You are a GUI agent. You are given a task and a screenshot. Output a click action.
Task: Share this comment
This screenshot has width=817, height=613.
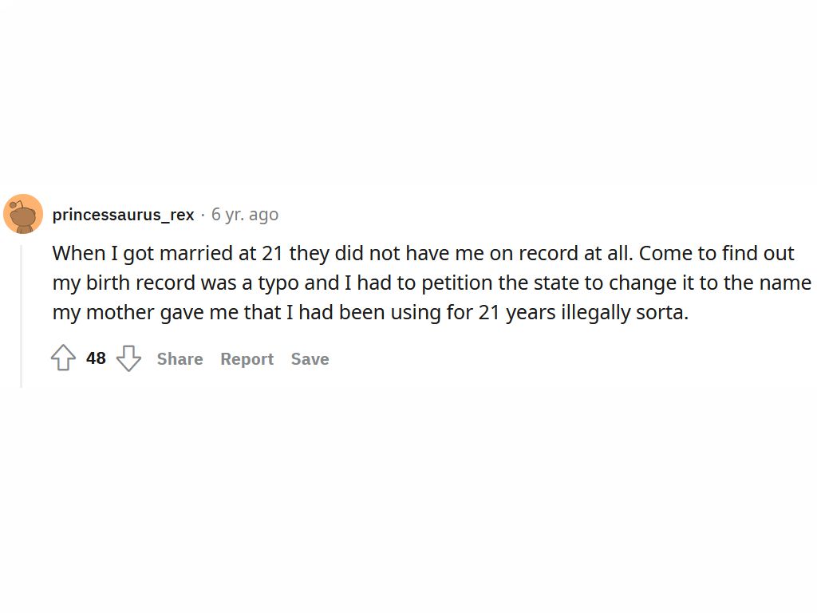click(x=180, y=359)
